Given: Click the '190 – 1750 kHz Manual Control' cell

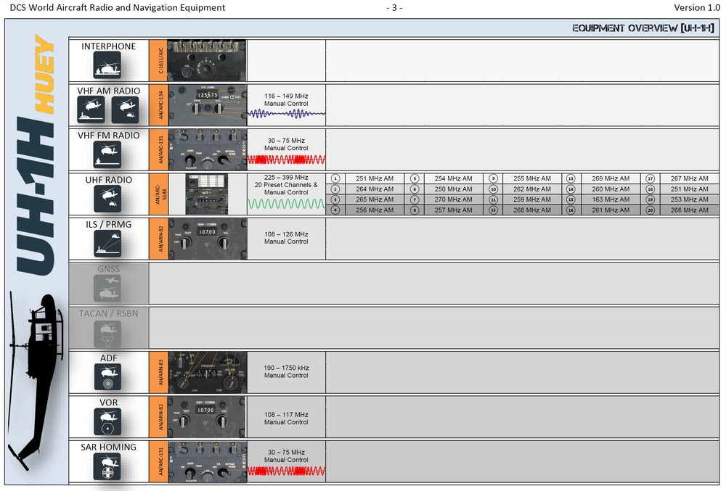Looking at the screenshot, I should pos(287,372).
